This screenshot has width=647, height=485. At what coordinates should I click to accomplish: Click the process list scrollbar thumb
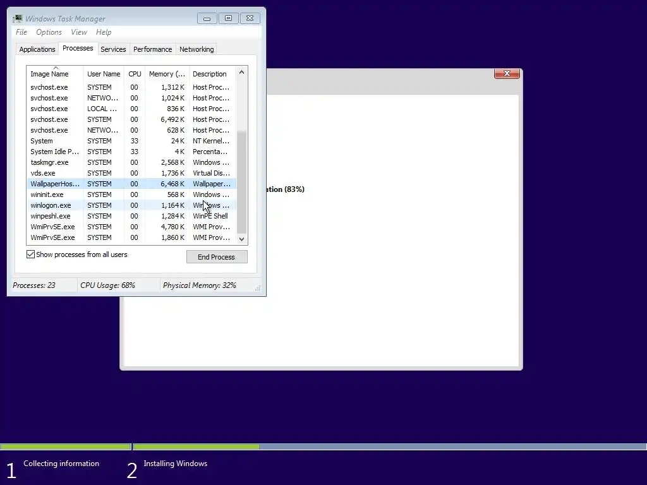point(242,182)
